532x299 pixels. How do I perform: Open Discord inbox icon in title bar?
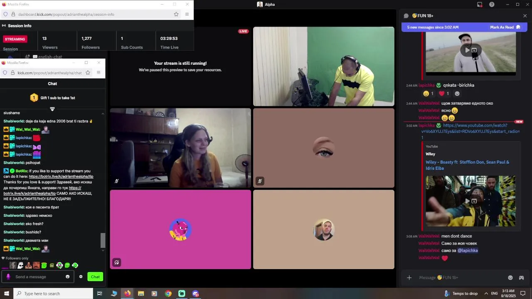point(480,5)
